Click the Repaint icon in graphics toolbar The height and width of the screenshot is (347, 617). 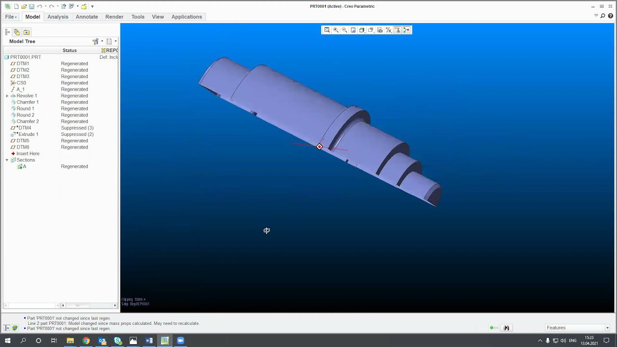[x=353, y=30]
